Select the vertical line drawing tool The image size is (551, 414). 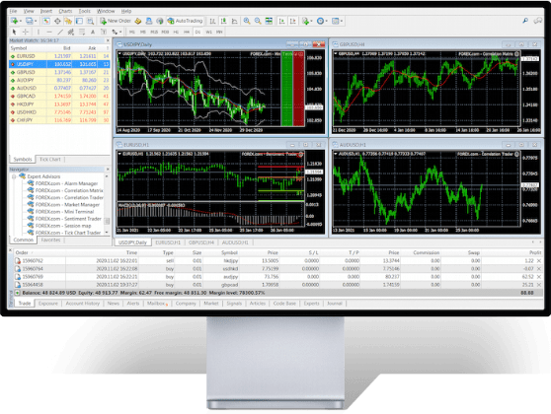[39, 32]
